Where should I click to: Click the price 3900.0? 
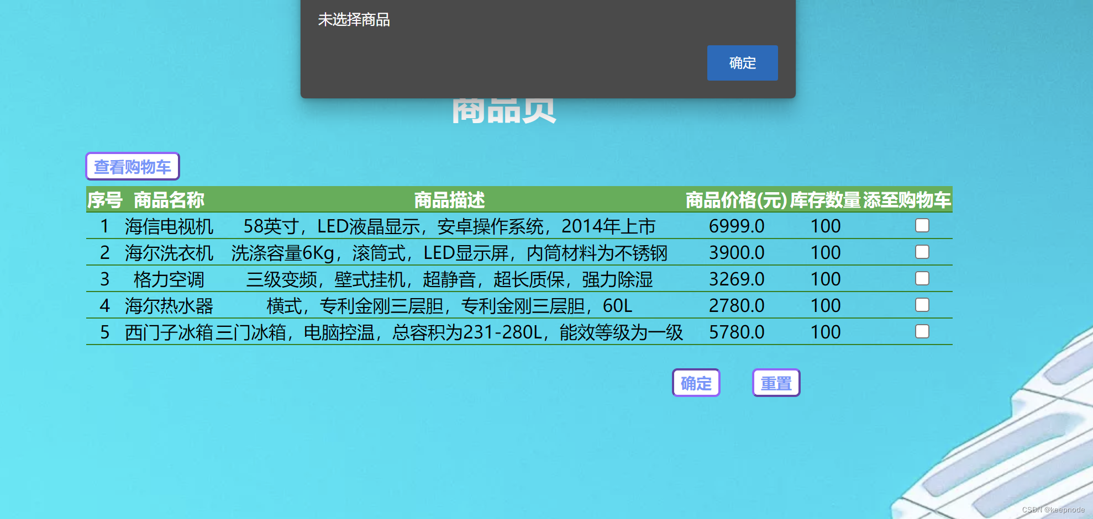pos(737,253)
